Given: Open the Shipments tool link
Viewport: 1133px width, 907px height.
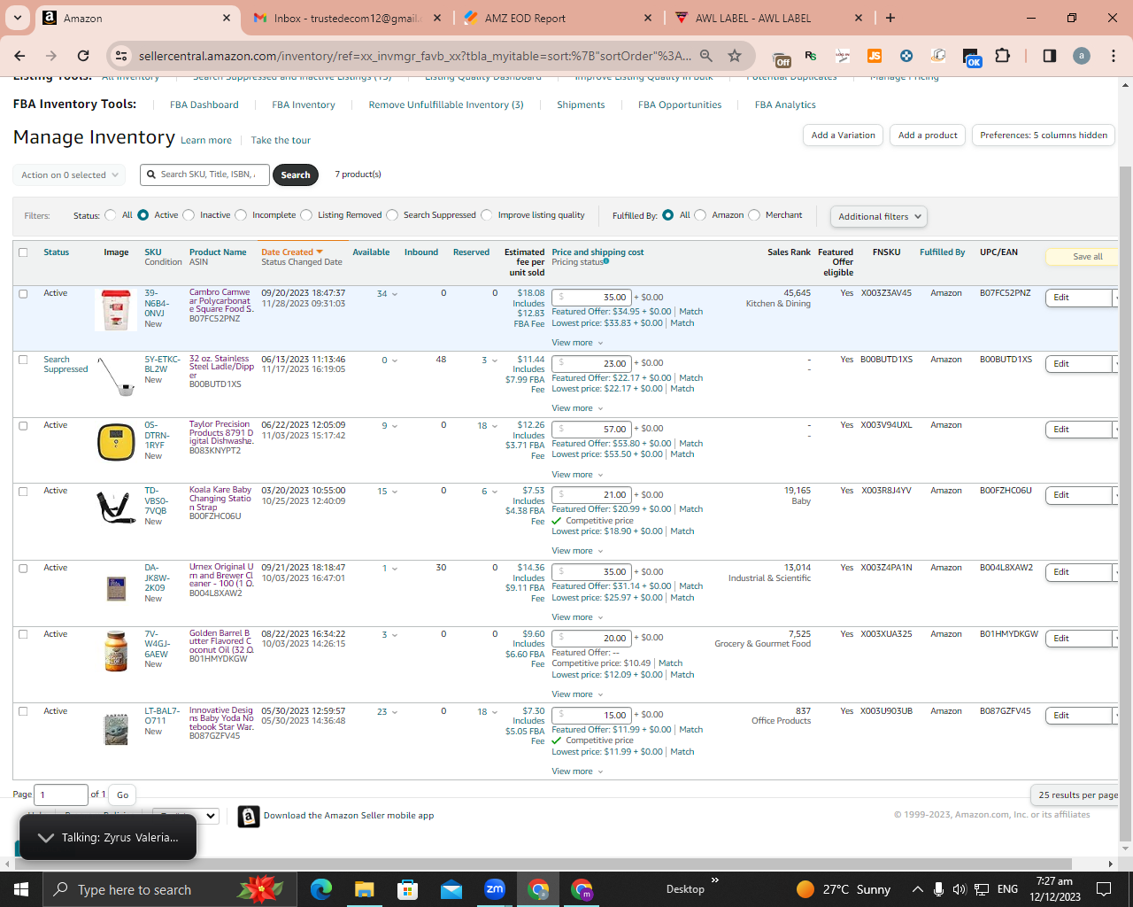Looking at the screenshot, I should (581, 105).
